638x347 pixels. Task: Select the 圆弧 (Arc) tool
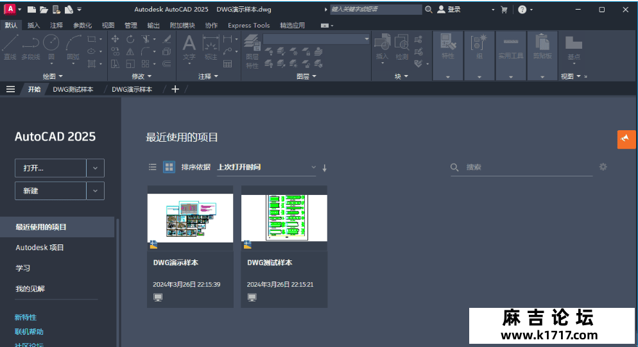tap(73, 47)
